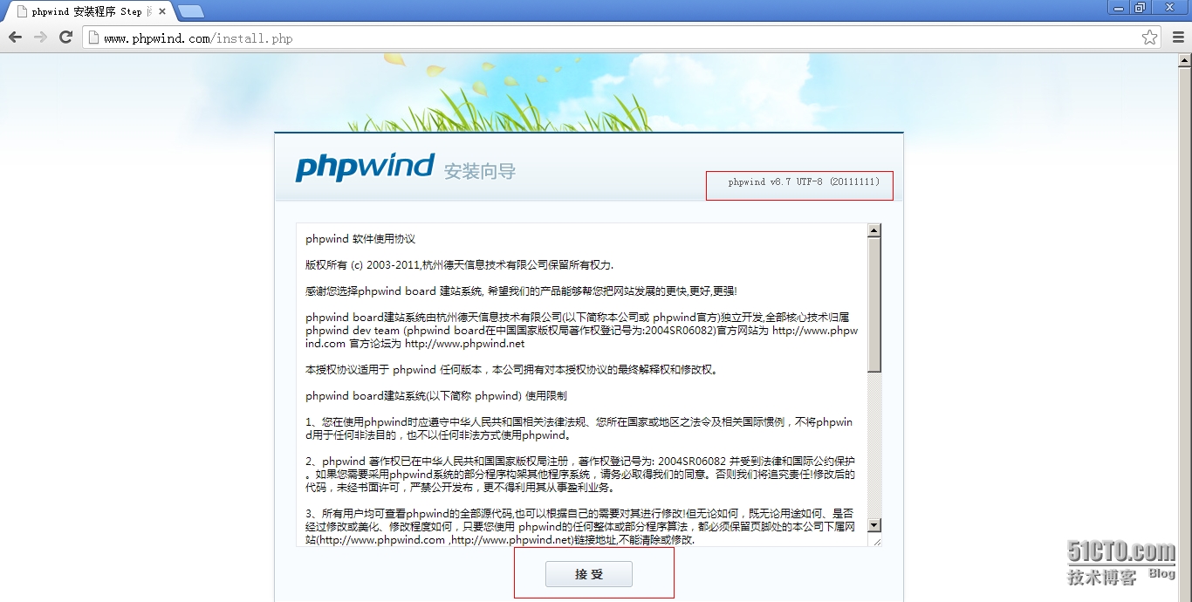Close the phpwind 安装程序 tab
The image size is (1192, 602).
point(161,11)
